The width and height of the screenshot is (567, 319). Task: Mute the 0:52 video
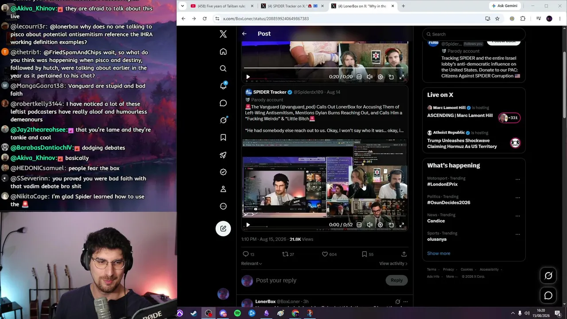[x=369, y=225]
